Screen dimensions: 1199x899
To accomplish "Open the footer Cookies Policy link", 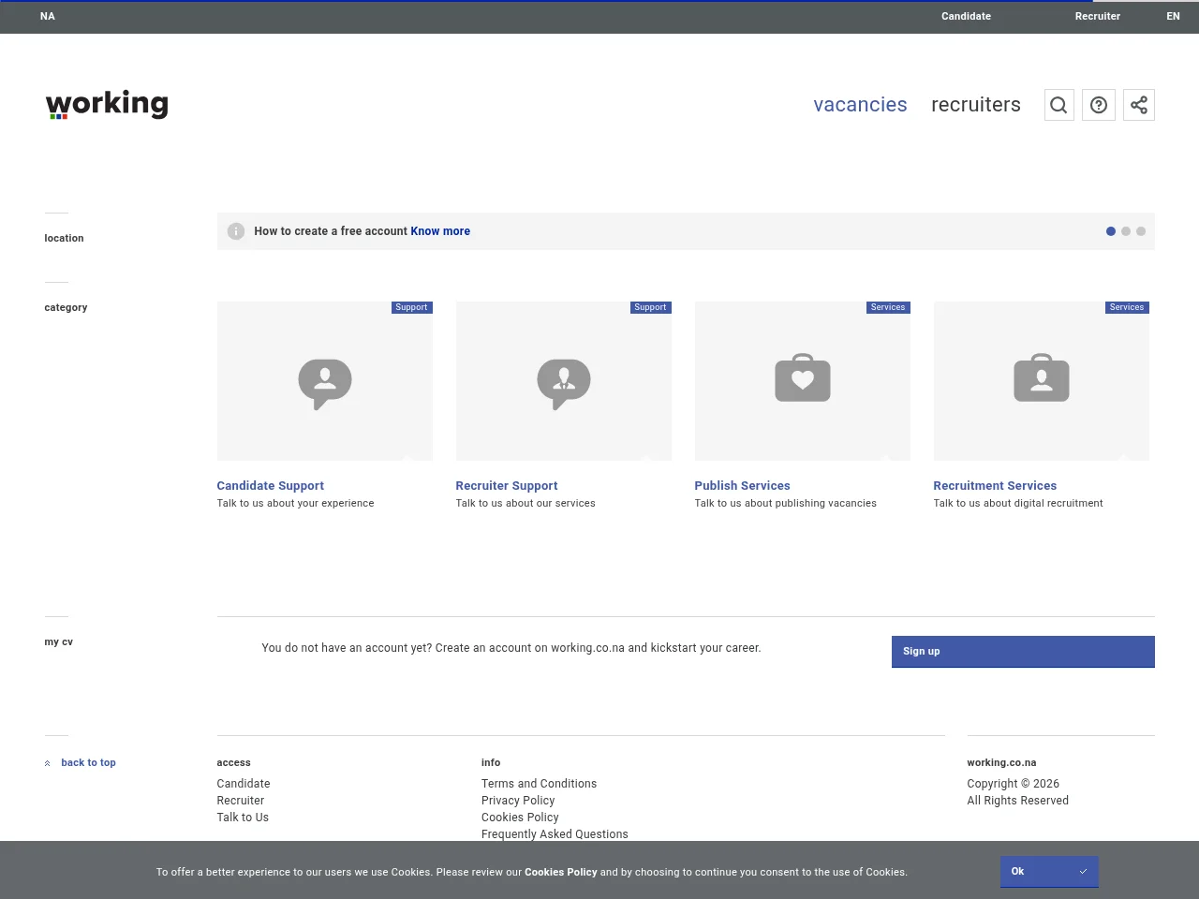I will click(x=520, y=818).
